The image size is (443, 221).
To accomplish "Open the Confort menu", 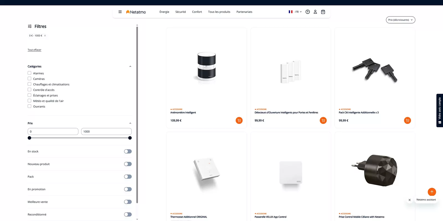I will [x=197, y=12].
